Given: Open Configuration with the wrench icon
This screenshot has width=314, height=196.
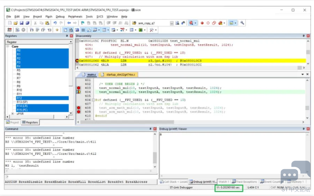Looking at the screenshot, I should tap(242, 23).
